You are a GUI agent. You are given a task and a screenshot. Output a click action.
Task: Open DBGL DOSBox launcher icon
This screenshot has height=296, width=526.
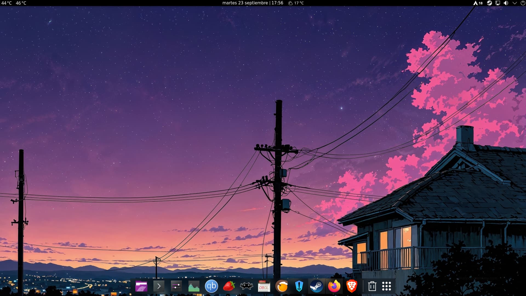(x=264, y=286)
